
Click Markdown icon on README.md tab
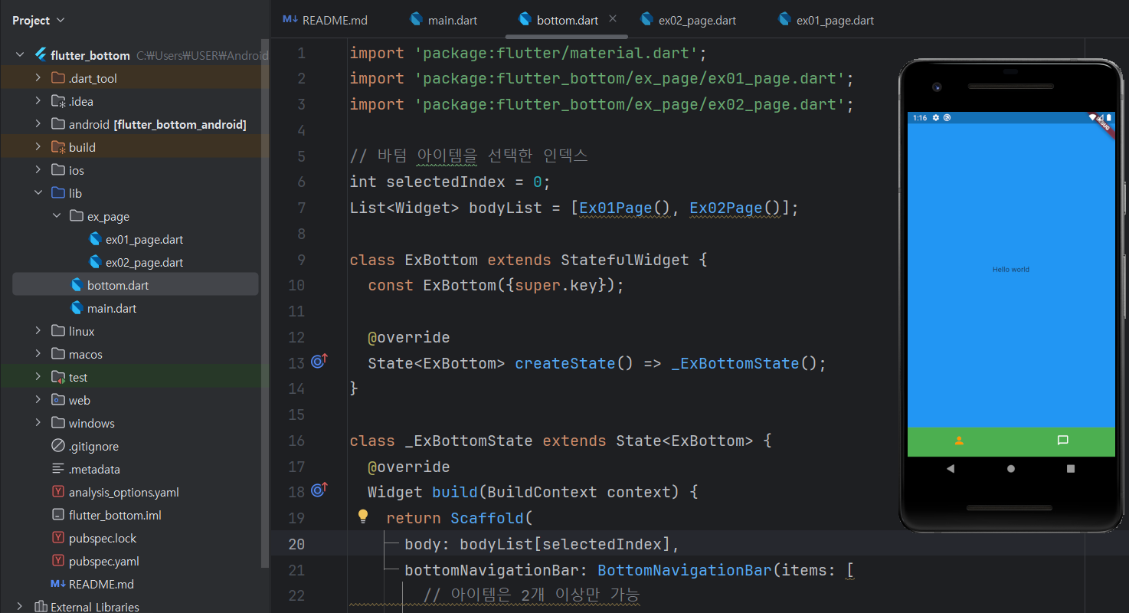tap(290, 20)
